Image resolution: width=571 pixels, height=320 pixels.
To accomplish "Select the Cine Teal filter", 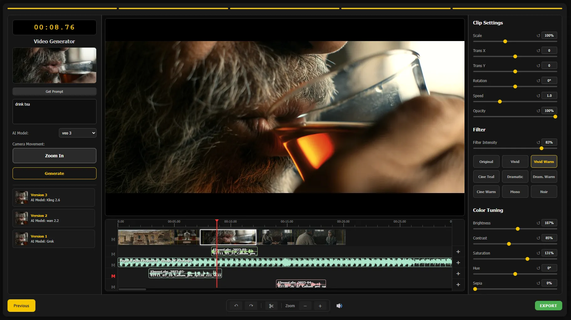I will coord(486,177).
